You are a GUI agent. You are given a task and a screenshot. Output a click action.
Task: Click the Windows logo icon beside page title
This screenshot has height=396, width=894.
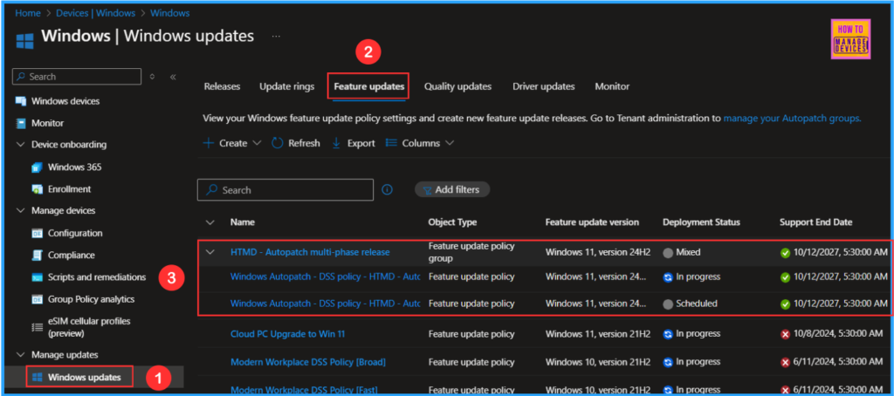point(24,42)
